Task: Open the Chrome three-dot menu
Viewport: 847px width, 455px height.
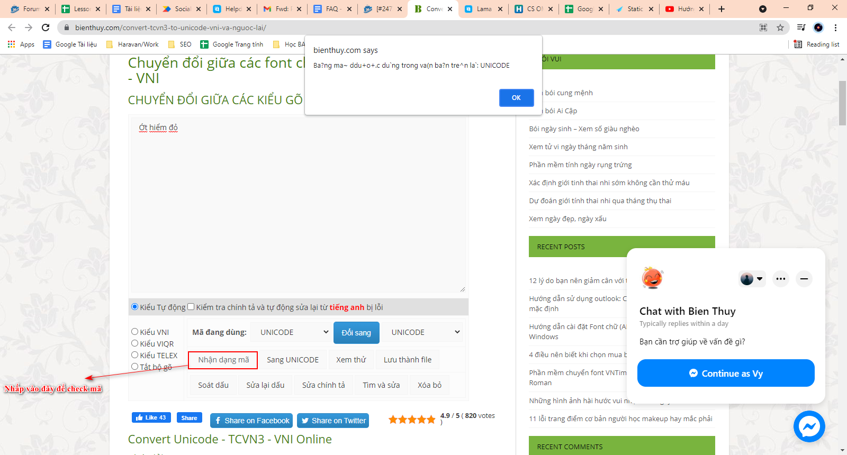Action: (x=836, y=28)
